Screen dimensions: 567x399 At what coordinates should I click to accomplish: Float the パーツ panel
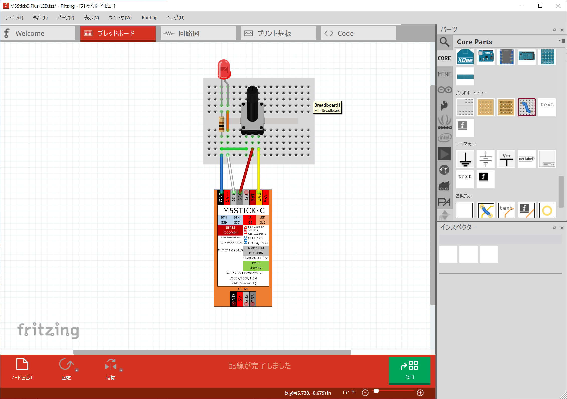pos(554,30)
